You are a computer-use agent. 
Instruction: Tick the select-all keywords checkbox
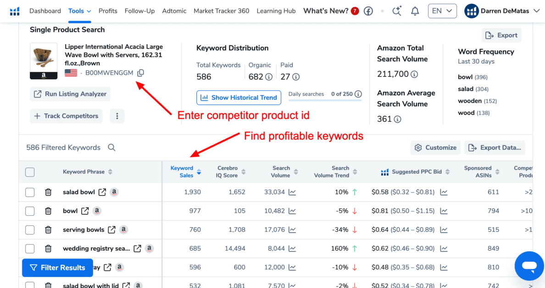coord(30,172)
